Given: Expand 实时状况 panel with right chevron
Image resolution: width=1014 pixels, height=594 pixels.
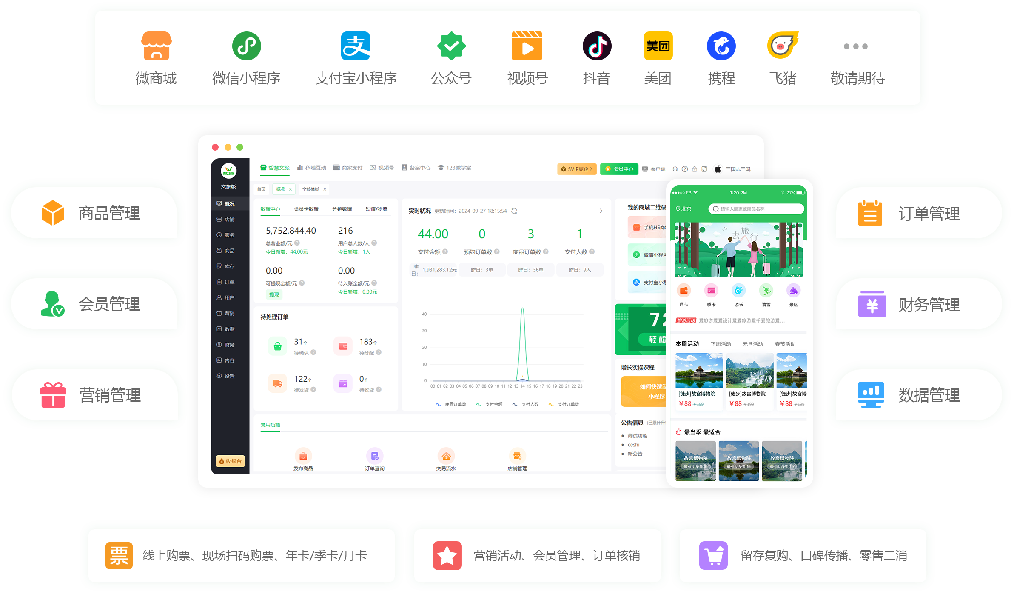Looking at the screenshot, I should click(x=601, y=211).
